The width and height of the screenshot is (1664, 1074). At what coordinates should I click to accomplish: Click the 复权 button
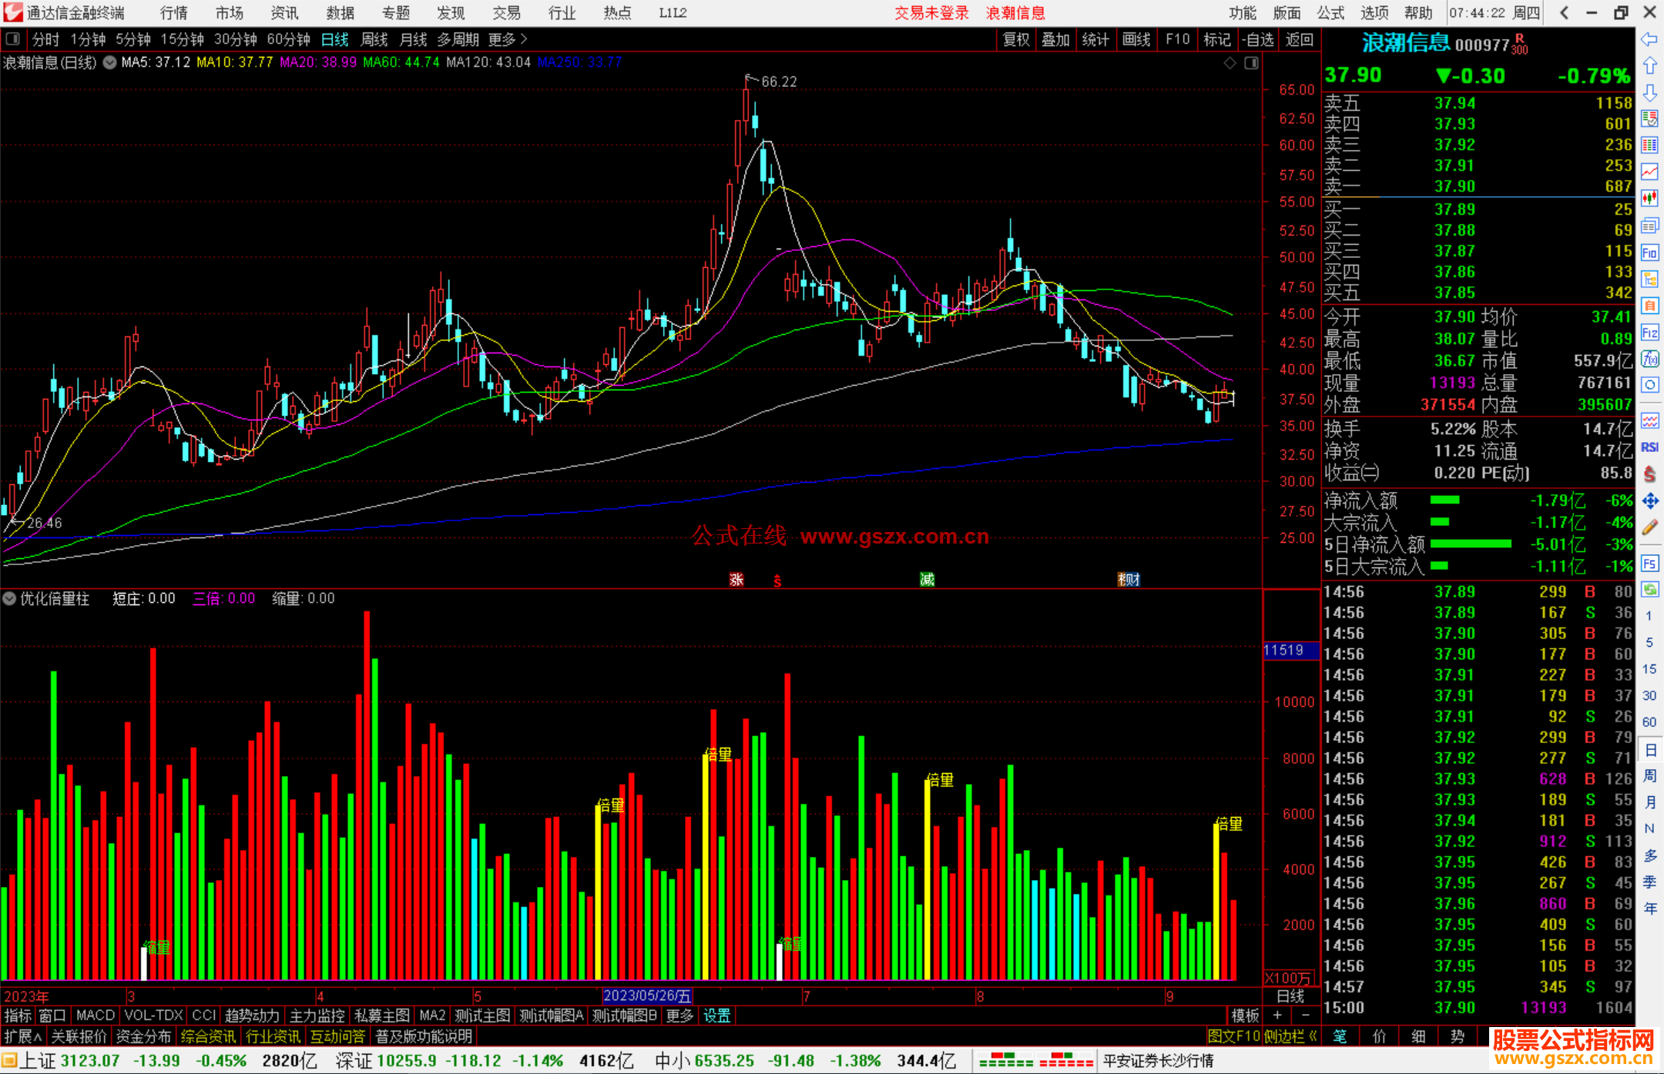1015,39
